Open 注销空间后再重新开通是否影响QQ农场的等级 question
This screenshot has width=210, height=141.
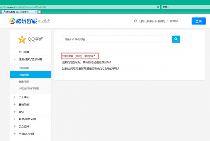90,69
